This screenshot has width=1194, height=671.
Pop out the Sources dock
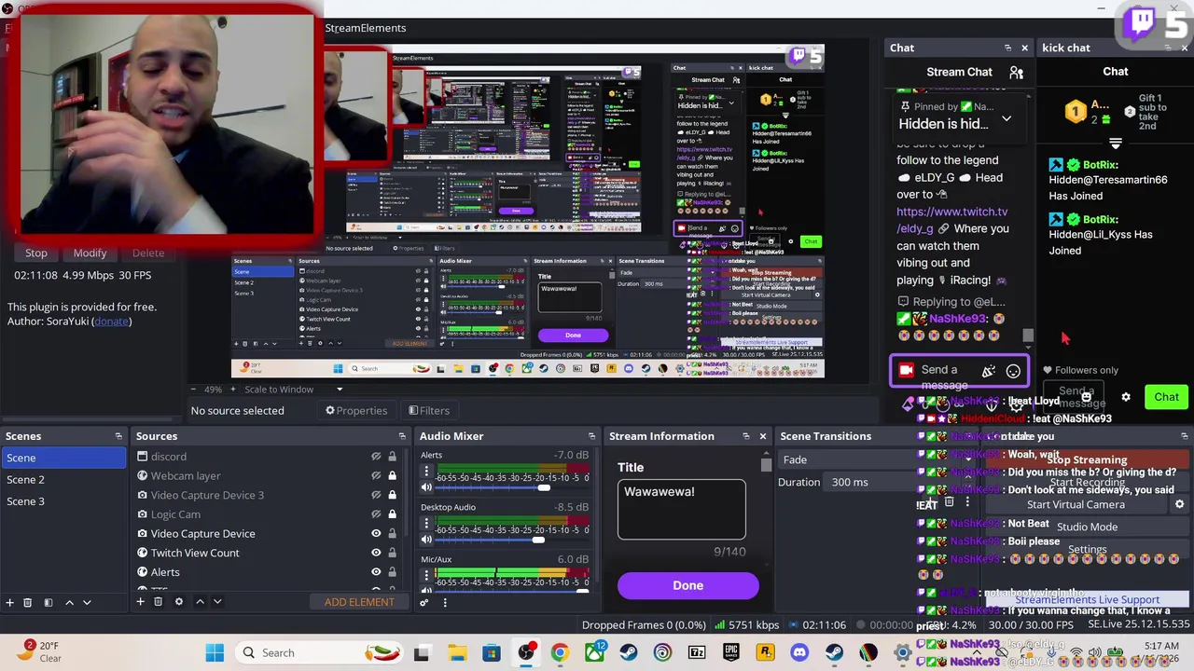[402, 436]
